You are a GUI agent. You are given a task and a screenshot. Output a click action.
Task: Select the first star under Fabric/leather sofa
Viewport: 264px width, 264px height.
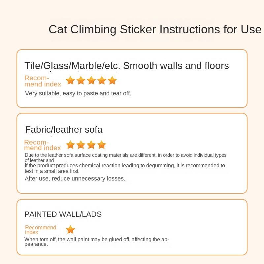click(x=70, y=145)
